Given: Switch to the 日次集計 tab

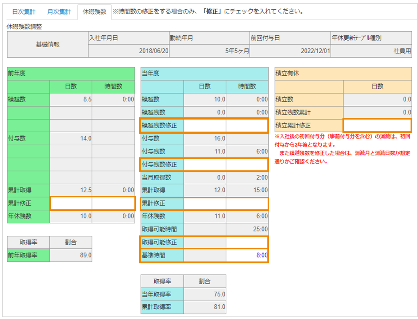Looking at the screenshot, I should [x=23, y=12].
